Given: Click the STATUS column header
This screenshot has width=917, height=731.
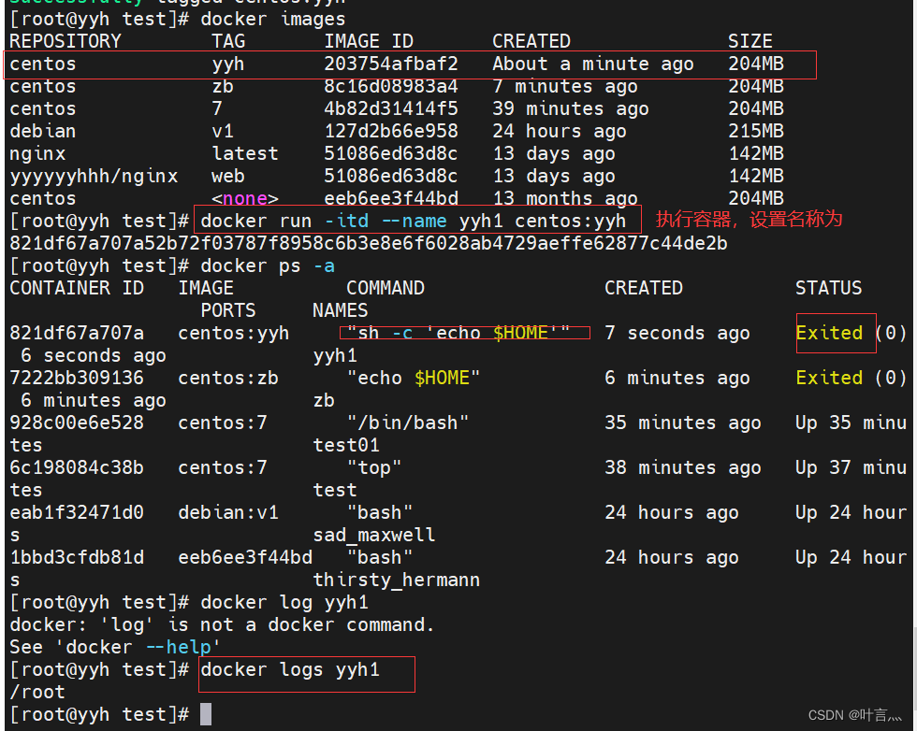Looking at the screenshot, I should pyautogui.click(x=828, y=288).
